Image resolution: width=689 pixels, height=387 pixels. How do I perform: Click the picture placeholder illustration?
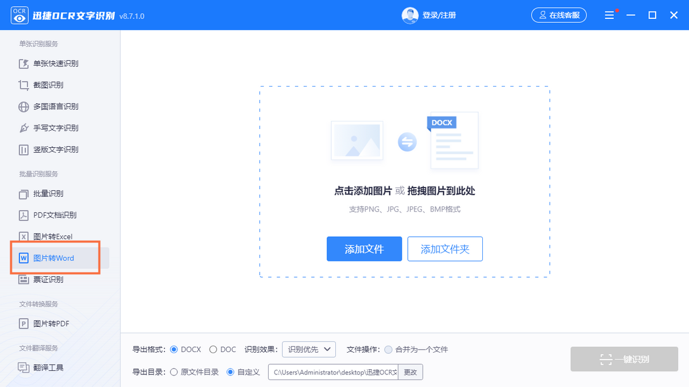(357, 140)
